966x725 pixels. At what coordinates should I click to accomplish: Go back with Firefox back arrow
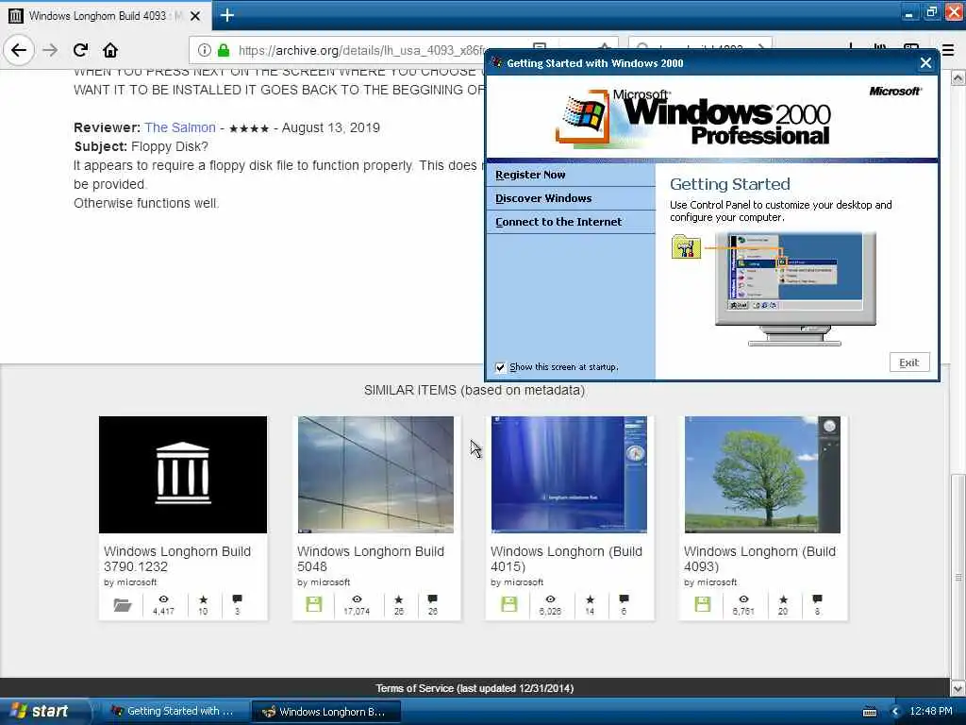pyautogui.click(x=19, y=50)
